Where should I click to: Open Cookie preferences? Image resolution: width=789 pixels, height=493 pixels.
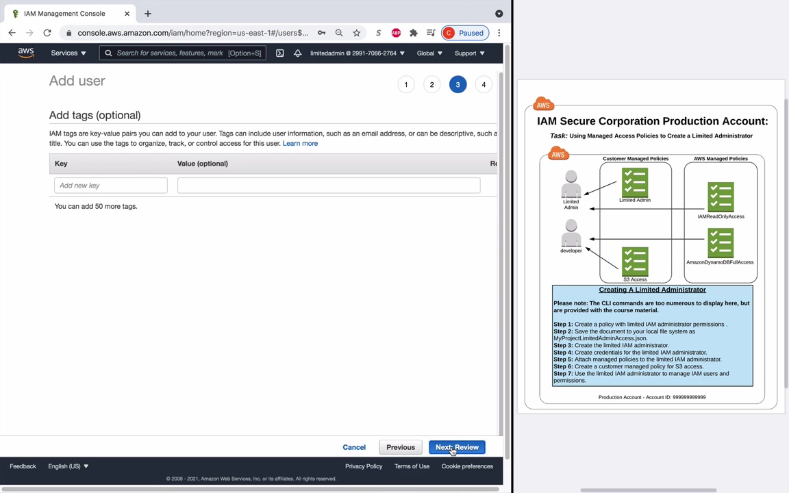(x=467, y=466)
